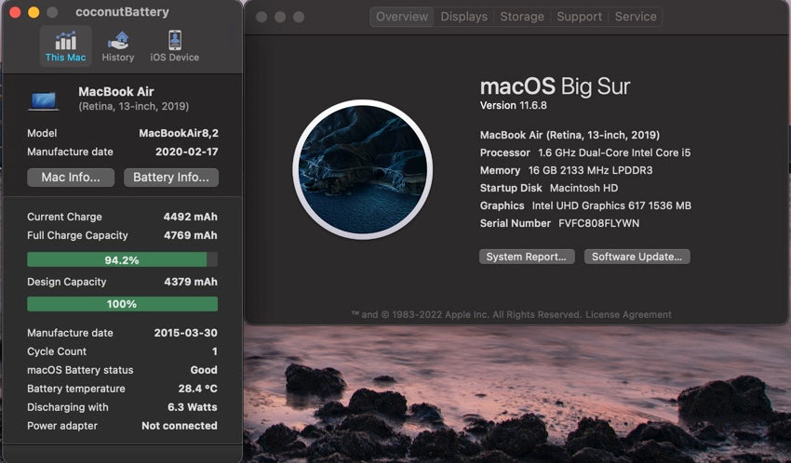Select the This Mac toolbar icon
This screenshot has width=791, height=463.
click(x=65, y=46)
